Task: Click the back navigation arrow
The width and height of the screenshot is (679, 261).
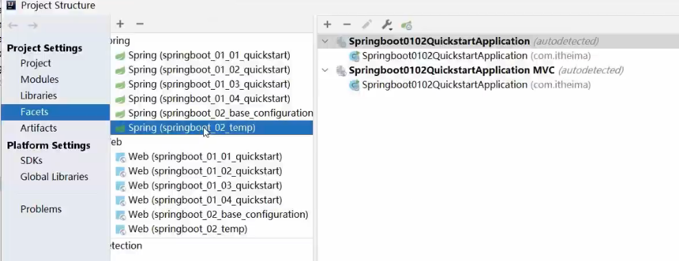Action: pyautogui.click(x=13, y=25)
